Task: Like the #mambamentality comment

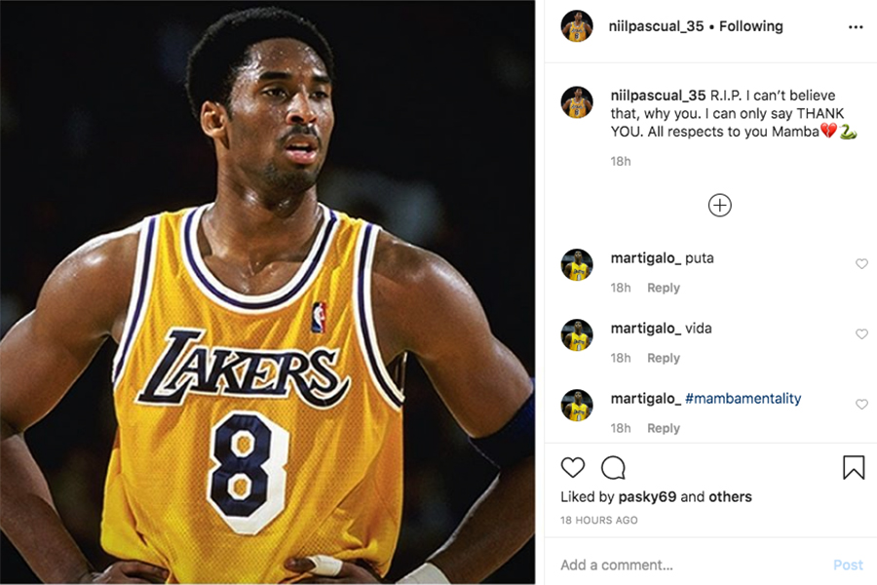Action: point(861,405)
